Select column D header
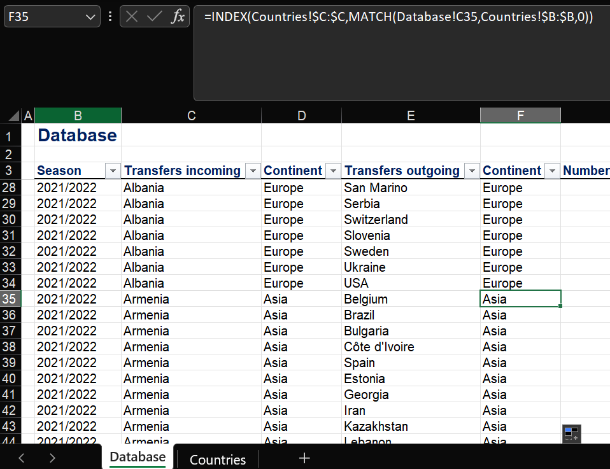Image resolution: width=610 pixels, height=469 pixels. (x=301, y=115)
